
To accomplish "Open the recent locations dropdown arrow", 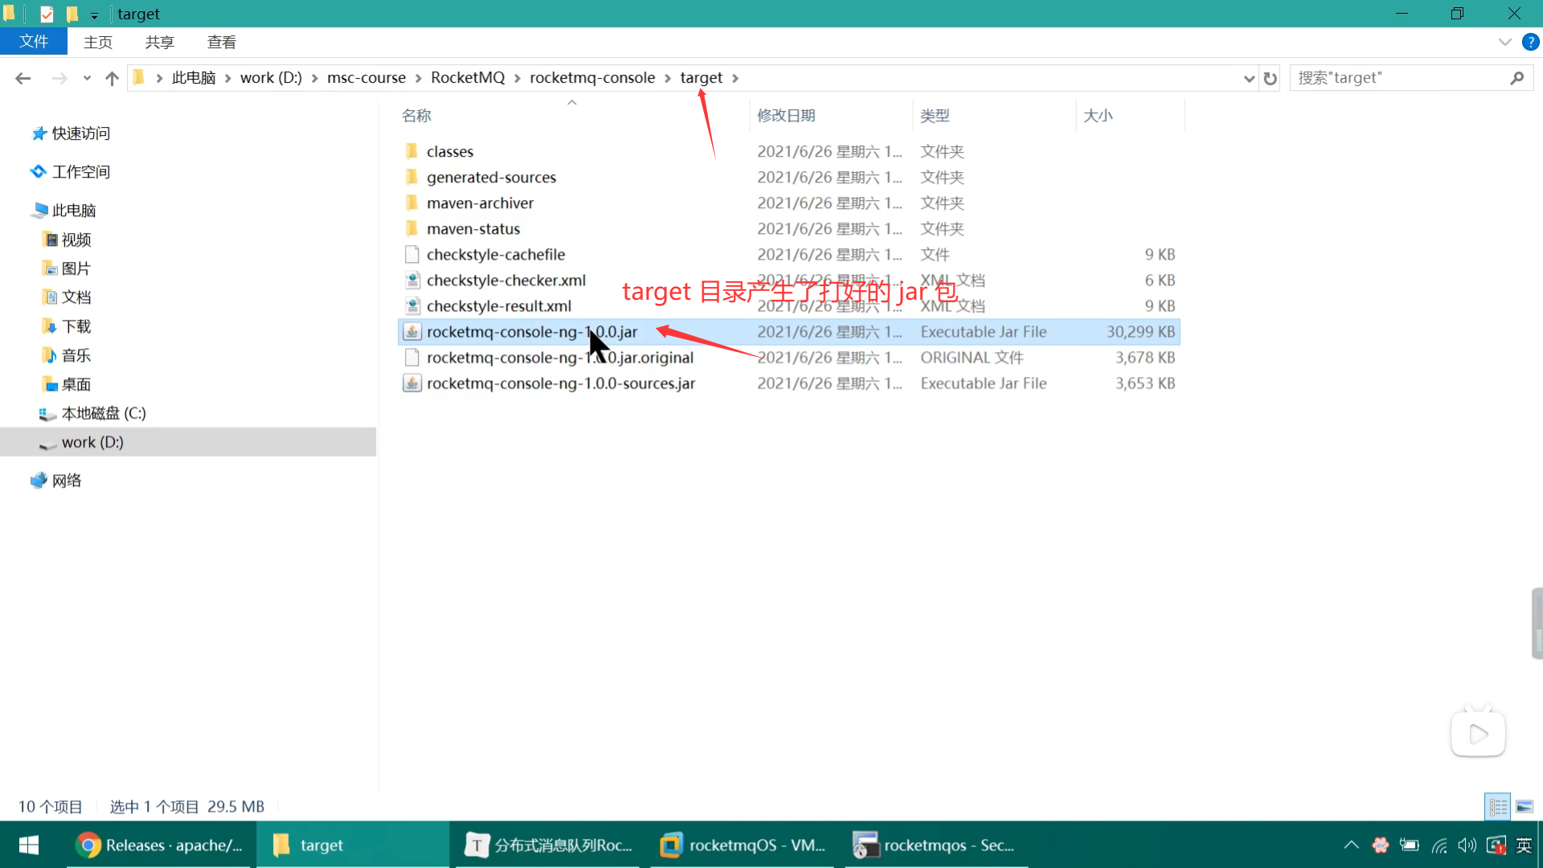I will tap(87, 78).
